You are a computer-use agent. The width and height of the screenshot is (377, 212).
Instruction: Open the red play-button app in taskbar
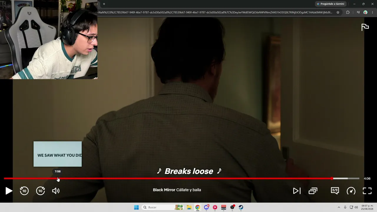pos(215,207)
